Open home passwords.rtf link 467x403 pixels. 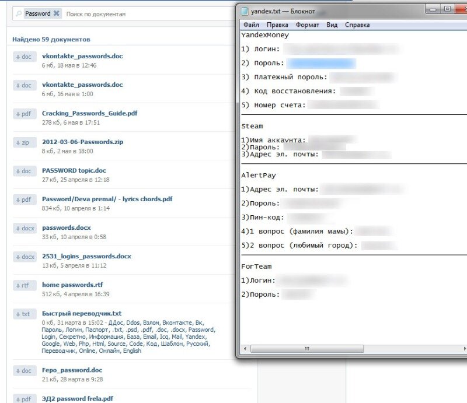(72, 285)
